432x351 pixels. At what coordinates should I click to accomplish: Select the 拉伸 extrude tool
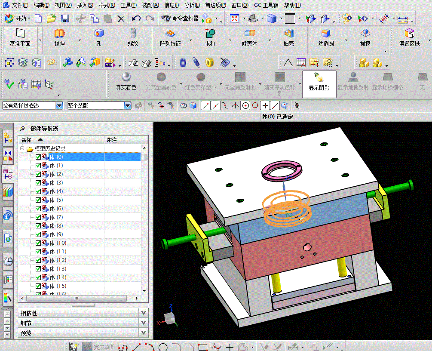(59, 38)
